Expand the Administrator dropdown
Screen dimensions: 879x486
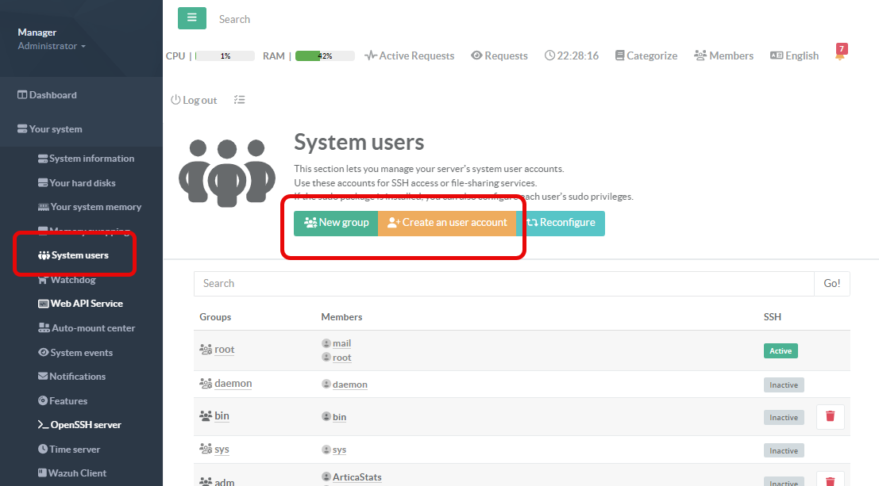click(52, 46)
